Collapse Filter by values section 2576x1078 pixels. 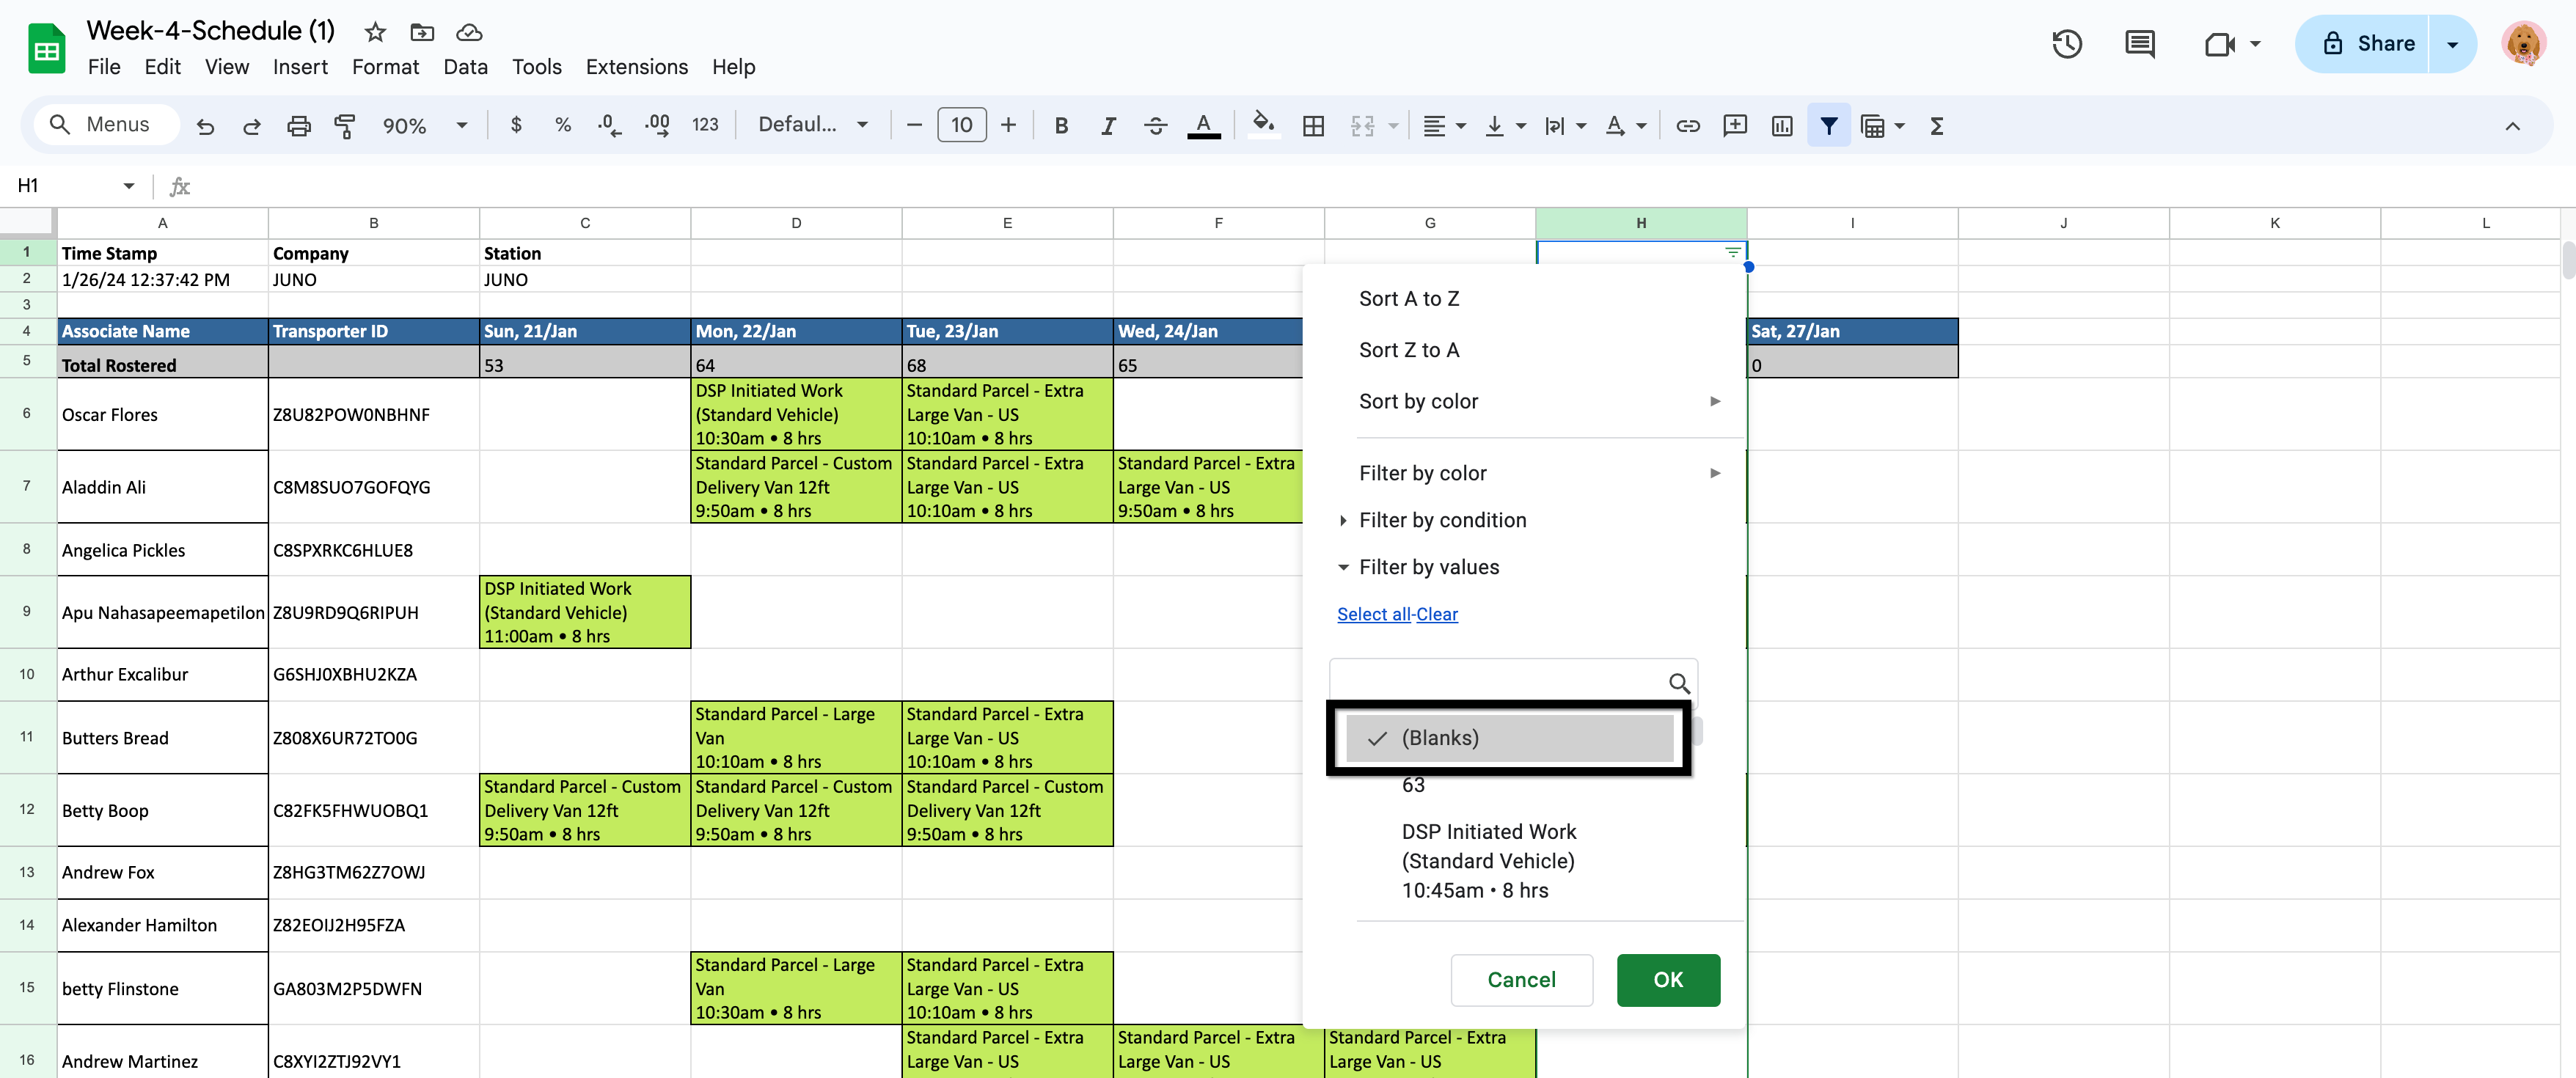pyautogui.click(x=1428, y=567)
